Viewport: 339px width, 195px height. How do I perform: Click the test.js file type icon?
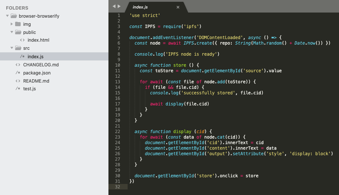tap(18, 88)
